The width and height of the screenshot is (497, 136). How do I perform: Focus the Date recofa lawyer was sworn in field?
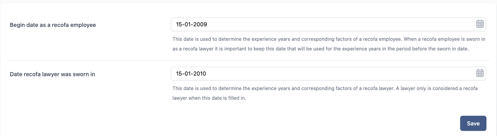(328, 73)
